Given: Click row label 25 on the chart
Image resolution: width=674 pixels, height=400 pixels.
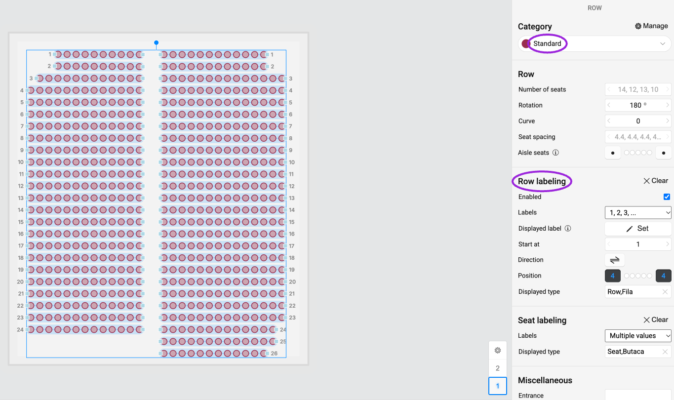Looking at the screenshot, I should pos(283,342).
